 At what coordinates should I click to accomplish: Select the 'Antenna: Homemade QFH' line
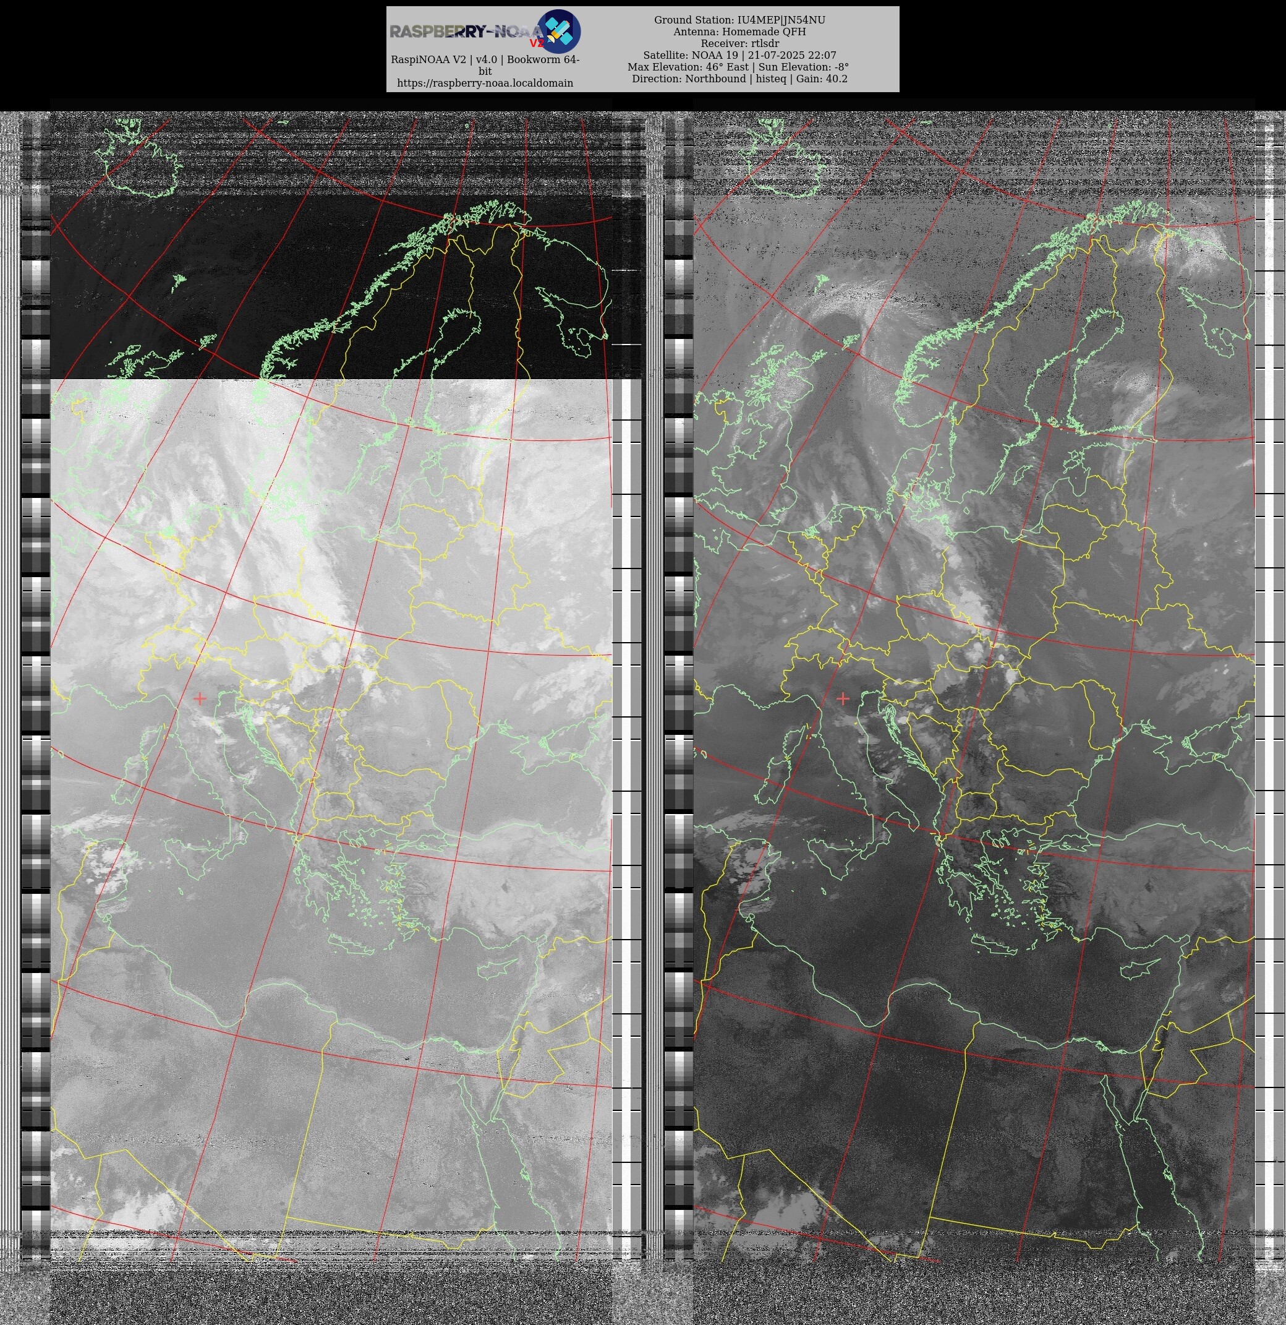(739, 32)
